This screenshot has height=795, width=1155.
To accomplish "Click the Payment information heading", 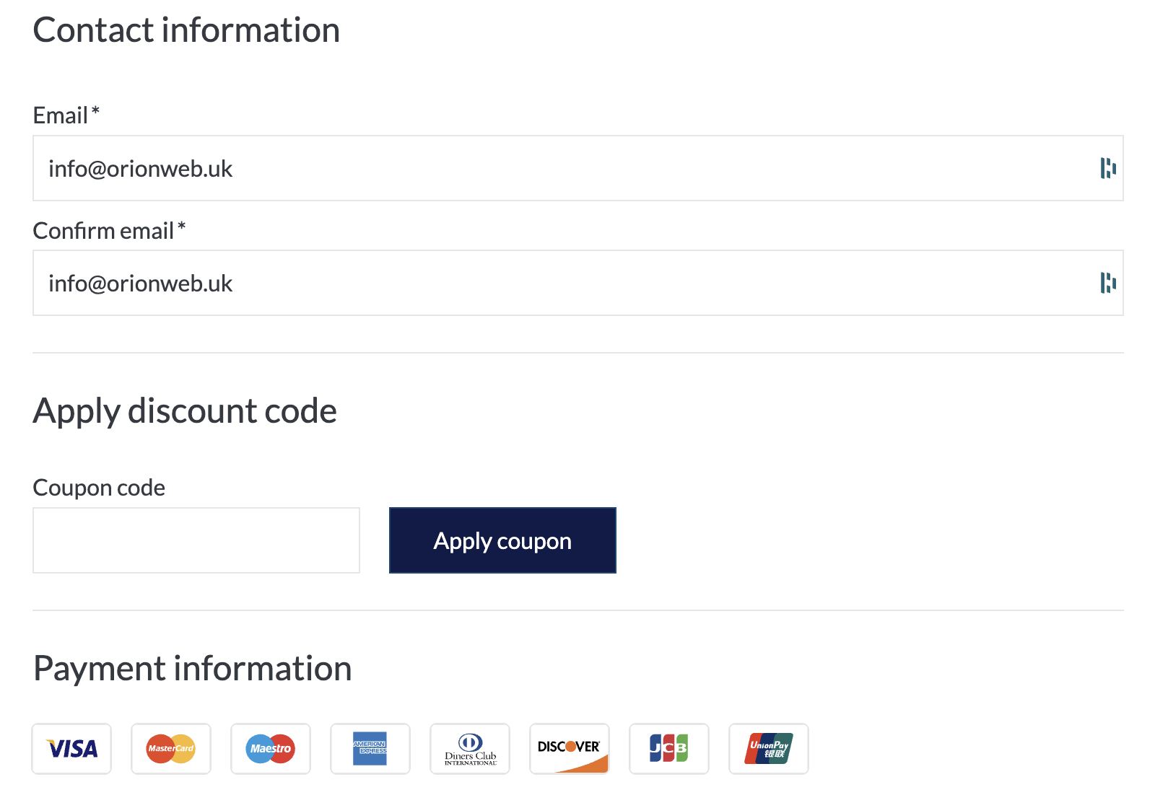I will click(x=192, y=669).
